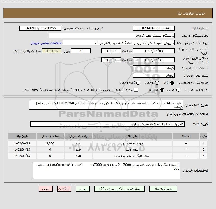Click quantity 6 in ریبون چاپگر row
The image size is (216, 209).
coord(50,150)
